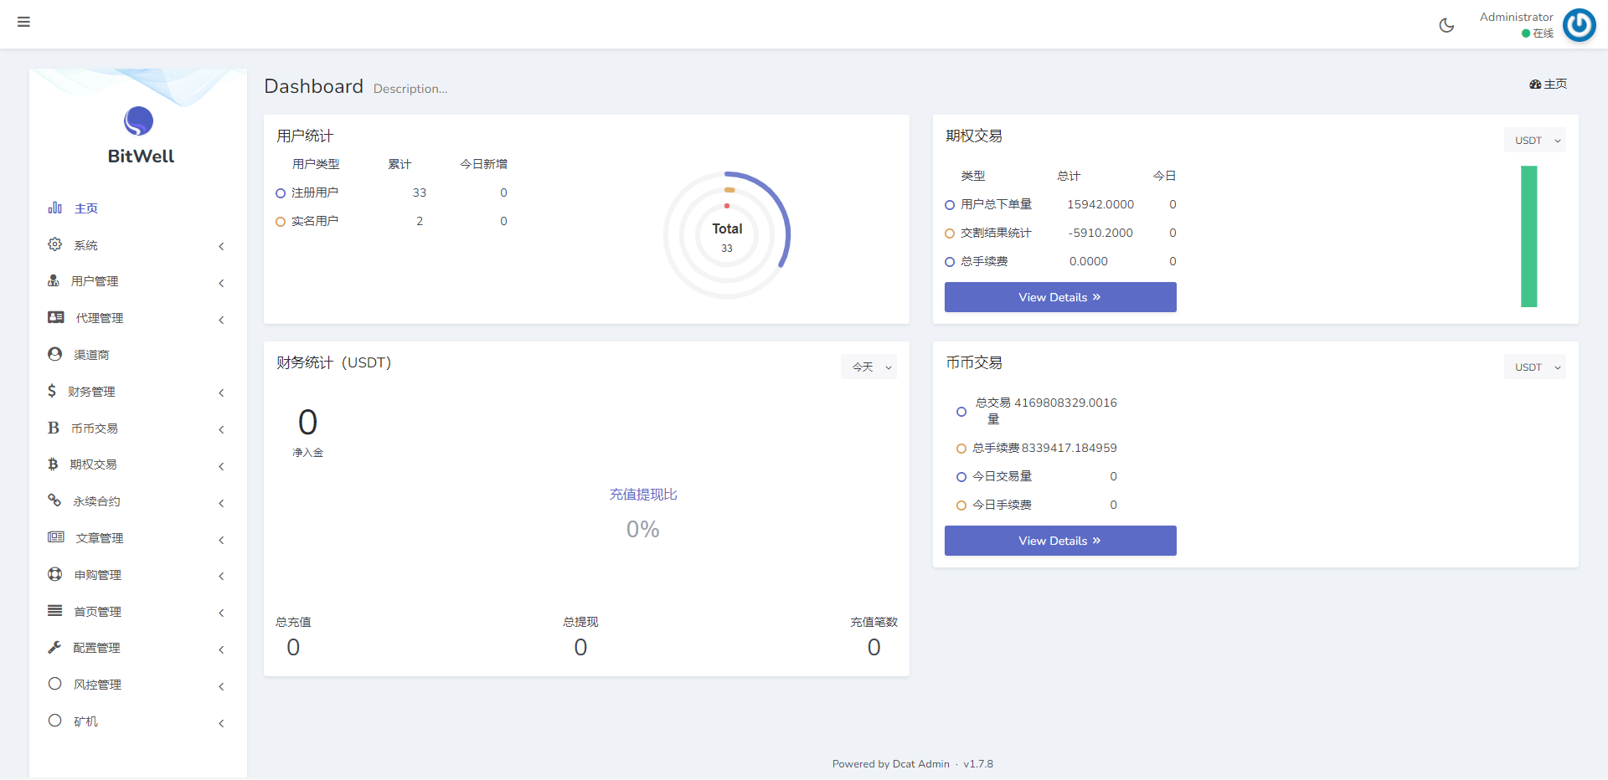
Task: Click View Details under 期权交易
Action: (1059, 297)
